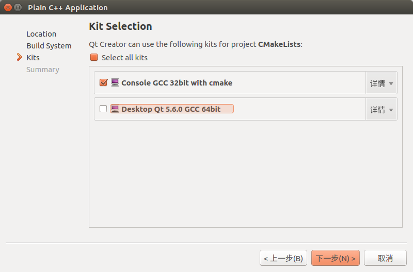Screen dimensions: 413x272
Task: Go to the Location wizard step
Action: pyautogui.click(x=41, y=34)
